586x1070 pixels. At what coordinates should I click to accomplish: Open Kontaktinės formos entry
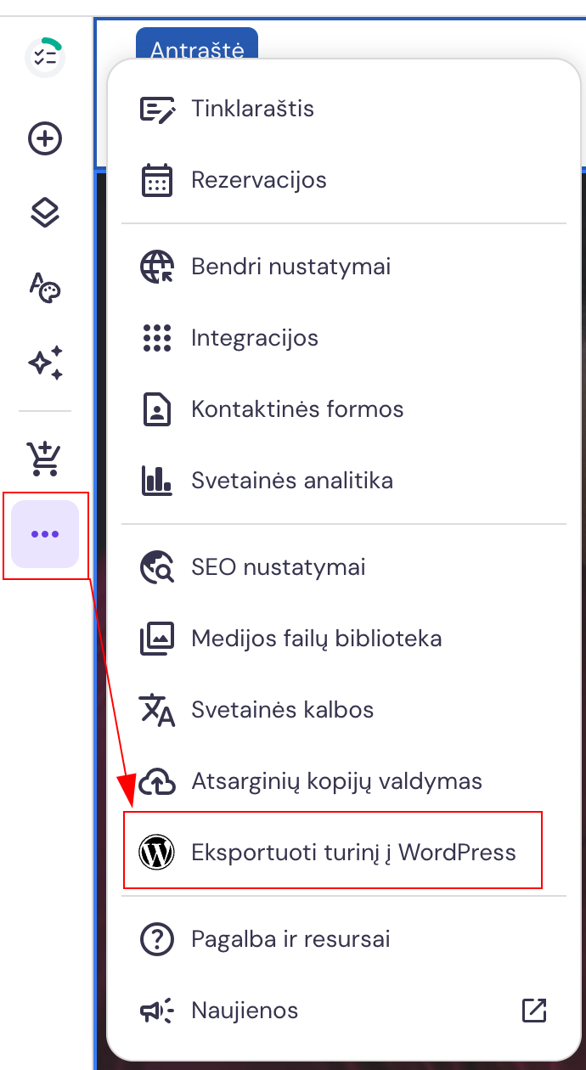point(297,409)
